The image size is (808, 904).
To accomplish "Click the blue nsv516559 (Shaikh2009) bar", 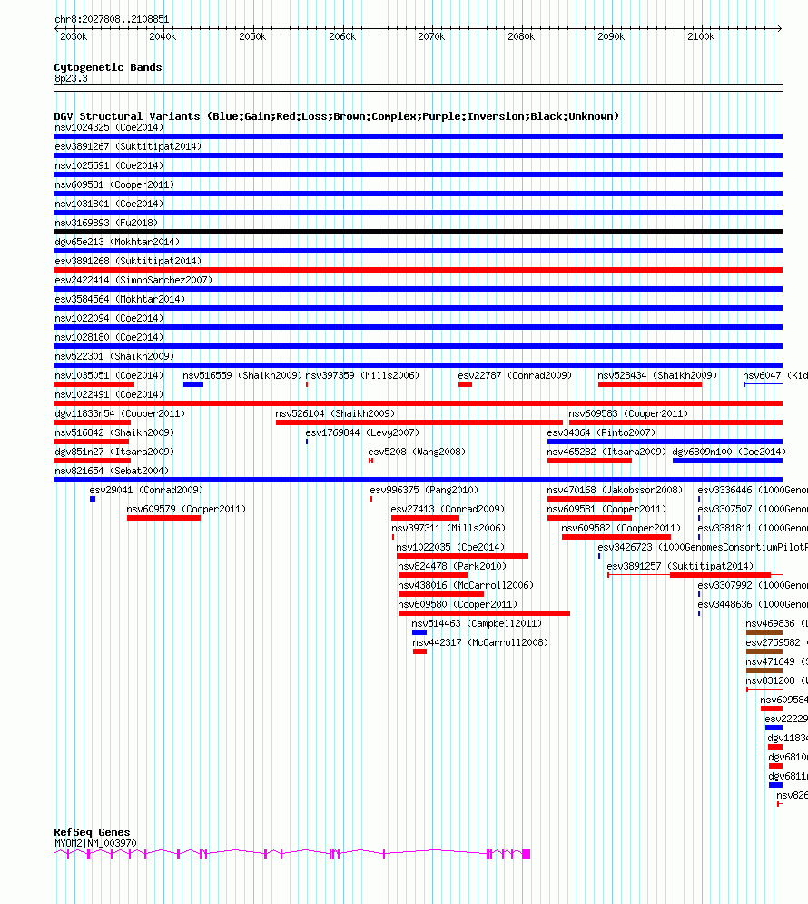I will click(193, 384).
